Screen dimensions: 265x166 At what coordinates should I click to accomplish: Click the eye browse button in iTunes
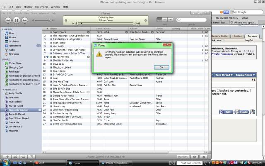195,157
